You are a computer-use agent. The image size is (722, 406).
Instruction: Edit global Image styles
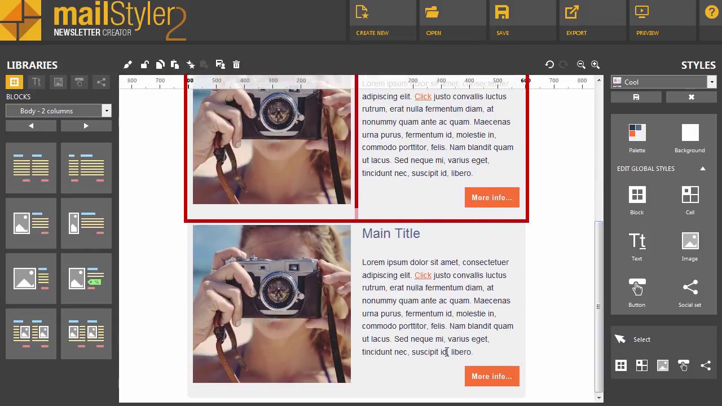click(690, 246)
